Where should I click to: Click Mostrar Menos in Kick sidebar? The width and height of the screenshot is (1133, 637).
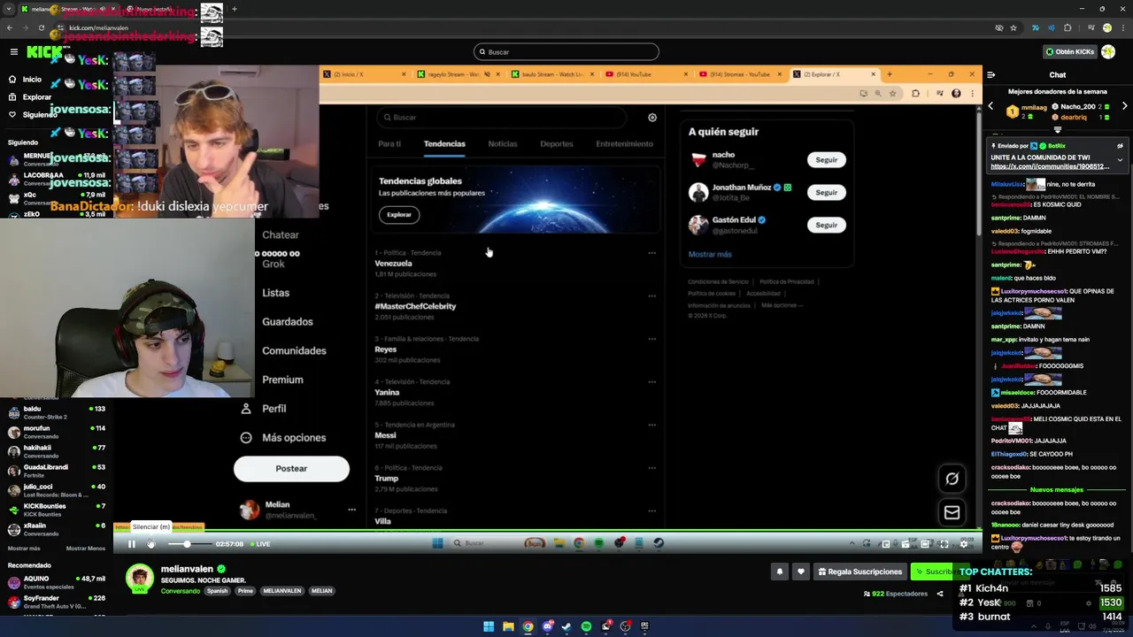86,549
